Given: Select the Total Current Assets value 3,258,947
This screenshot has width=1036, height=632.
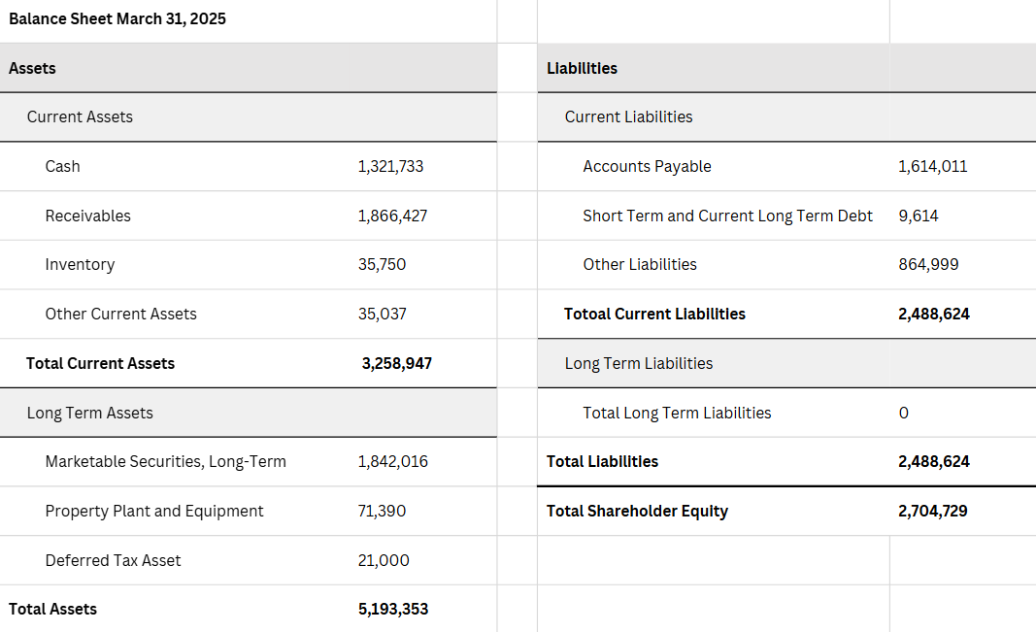Looking at the screenshot, I should point(396,364).
